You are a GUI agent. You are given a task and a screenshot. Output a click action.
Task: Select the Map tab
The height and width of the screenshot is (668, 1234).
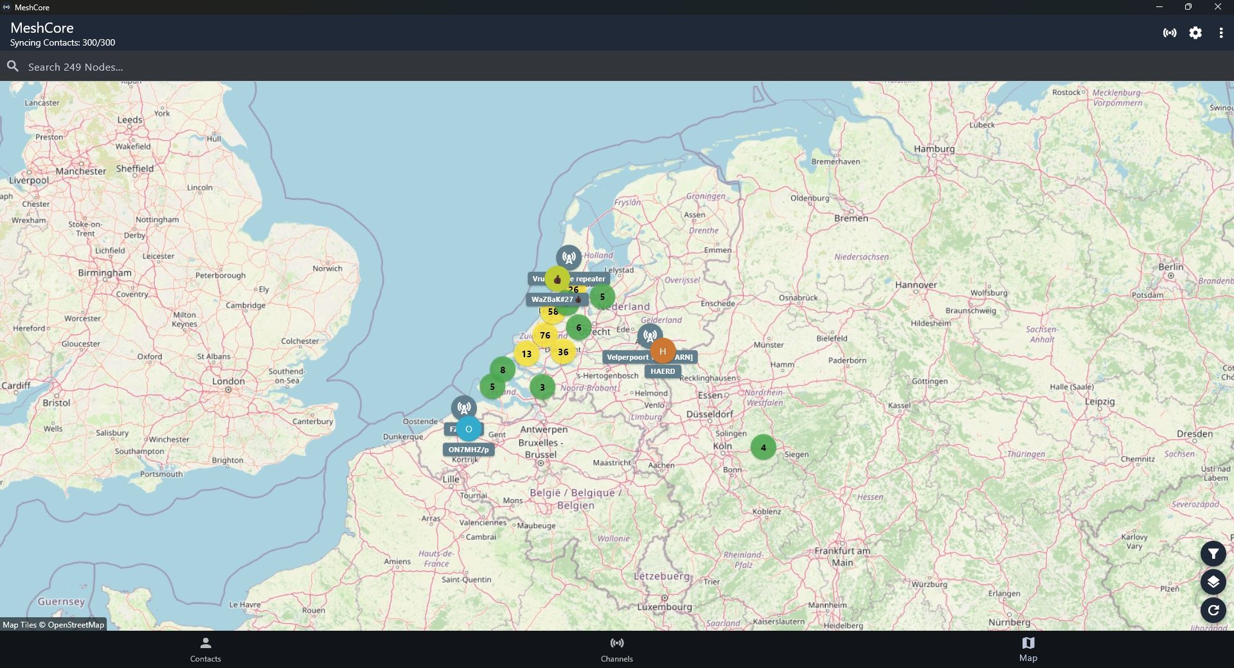tap(1028, 649)
